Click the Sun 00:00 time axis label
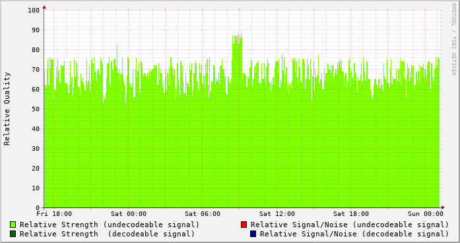 426,214
